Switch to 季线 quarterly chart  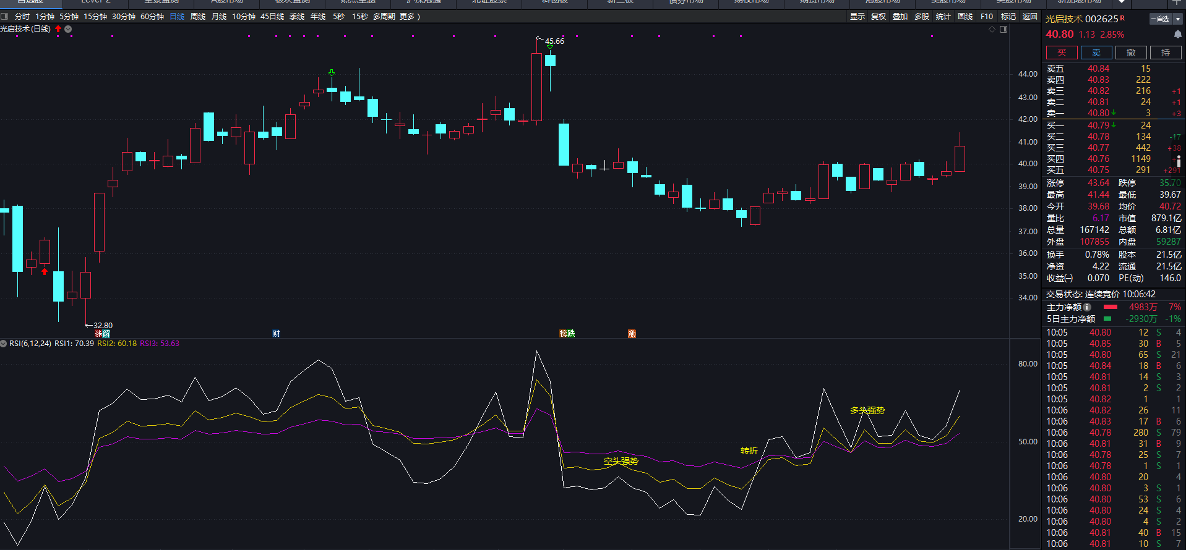(297, 17)
